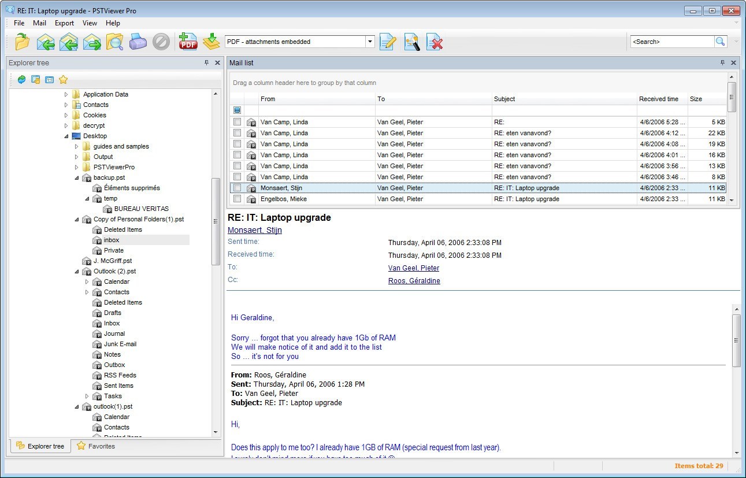
Task: Open the Export menu
Action: click(64, 23)
